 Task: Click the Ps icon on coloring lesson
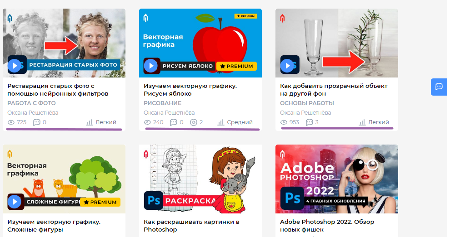(x=154, y=200)
